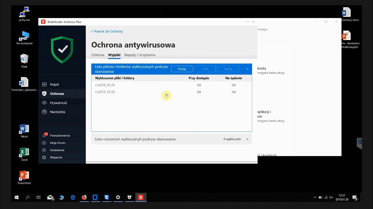This screenshot has height=209, width=373.
Task: Click the Bitdefender logo in title bar
Action: pyautogui.click(x=43, y=22)
